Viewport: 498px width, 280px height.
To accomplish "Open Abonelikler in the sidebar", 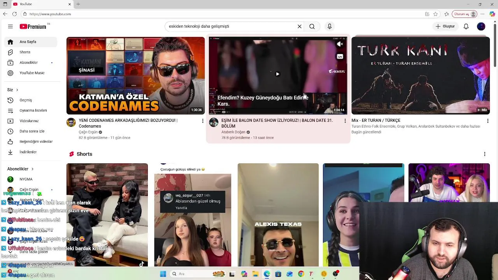I will (31, 63).
